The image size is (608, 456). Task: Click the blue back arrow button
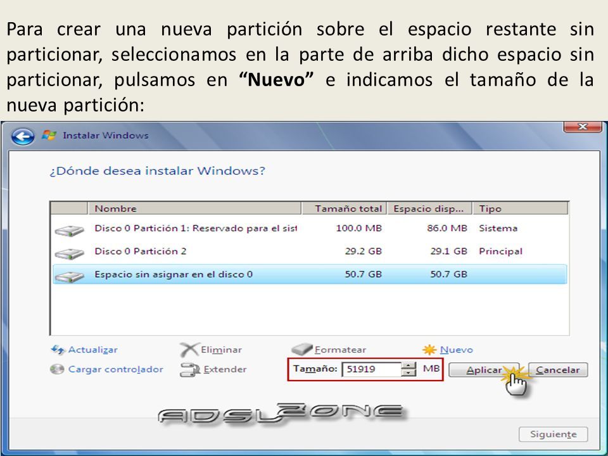coord(23,136)
